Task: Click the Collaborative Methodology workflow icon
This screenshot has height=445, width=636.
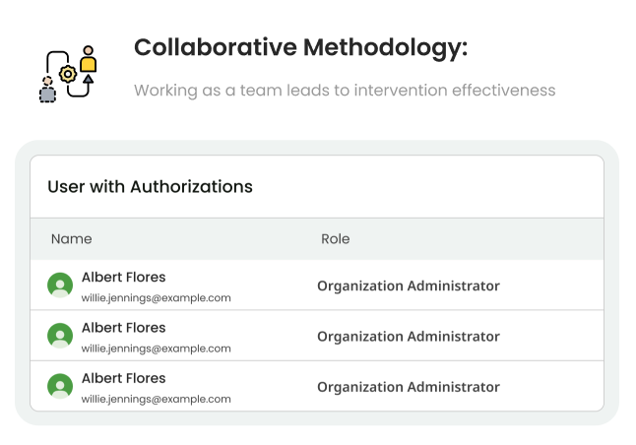Action: click(x=67, y=73)
